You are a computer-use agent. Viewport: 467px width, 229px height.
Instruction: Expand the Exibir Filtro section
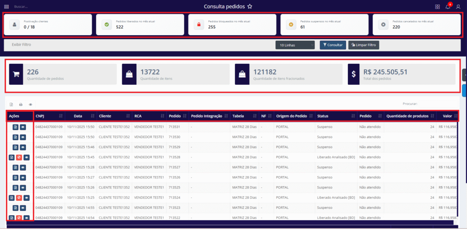(x=21, y=45)
